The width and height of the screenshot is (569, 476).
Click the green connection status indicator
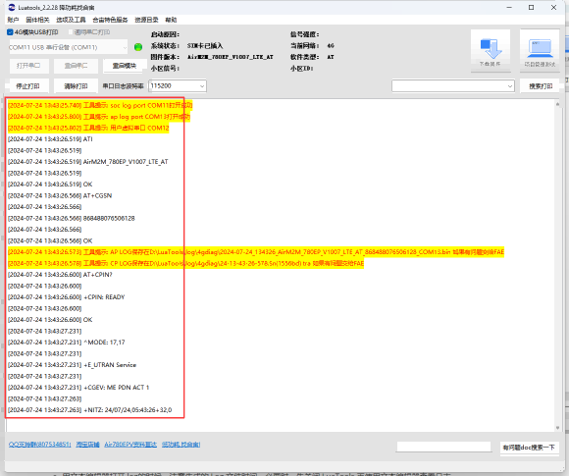[138, 47]
